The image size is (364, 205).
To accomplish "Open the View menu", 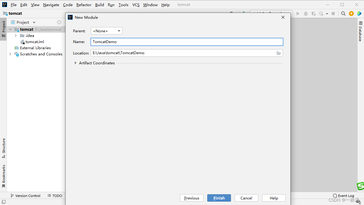I will point(35,5).
